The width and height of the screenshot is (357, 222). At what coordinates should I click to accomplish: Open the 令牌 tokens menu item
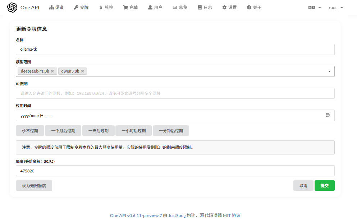[81, 8]
